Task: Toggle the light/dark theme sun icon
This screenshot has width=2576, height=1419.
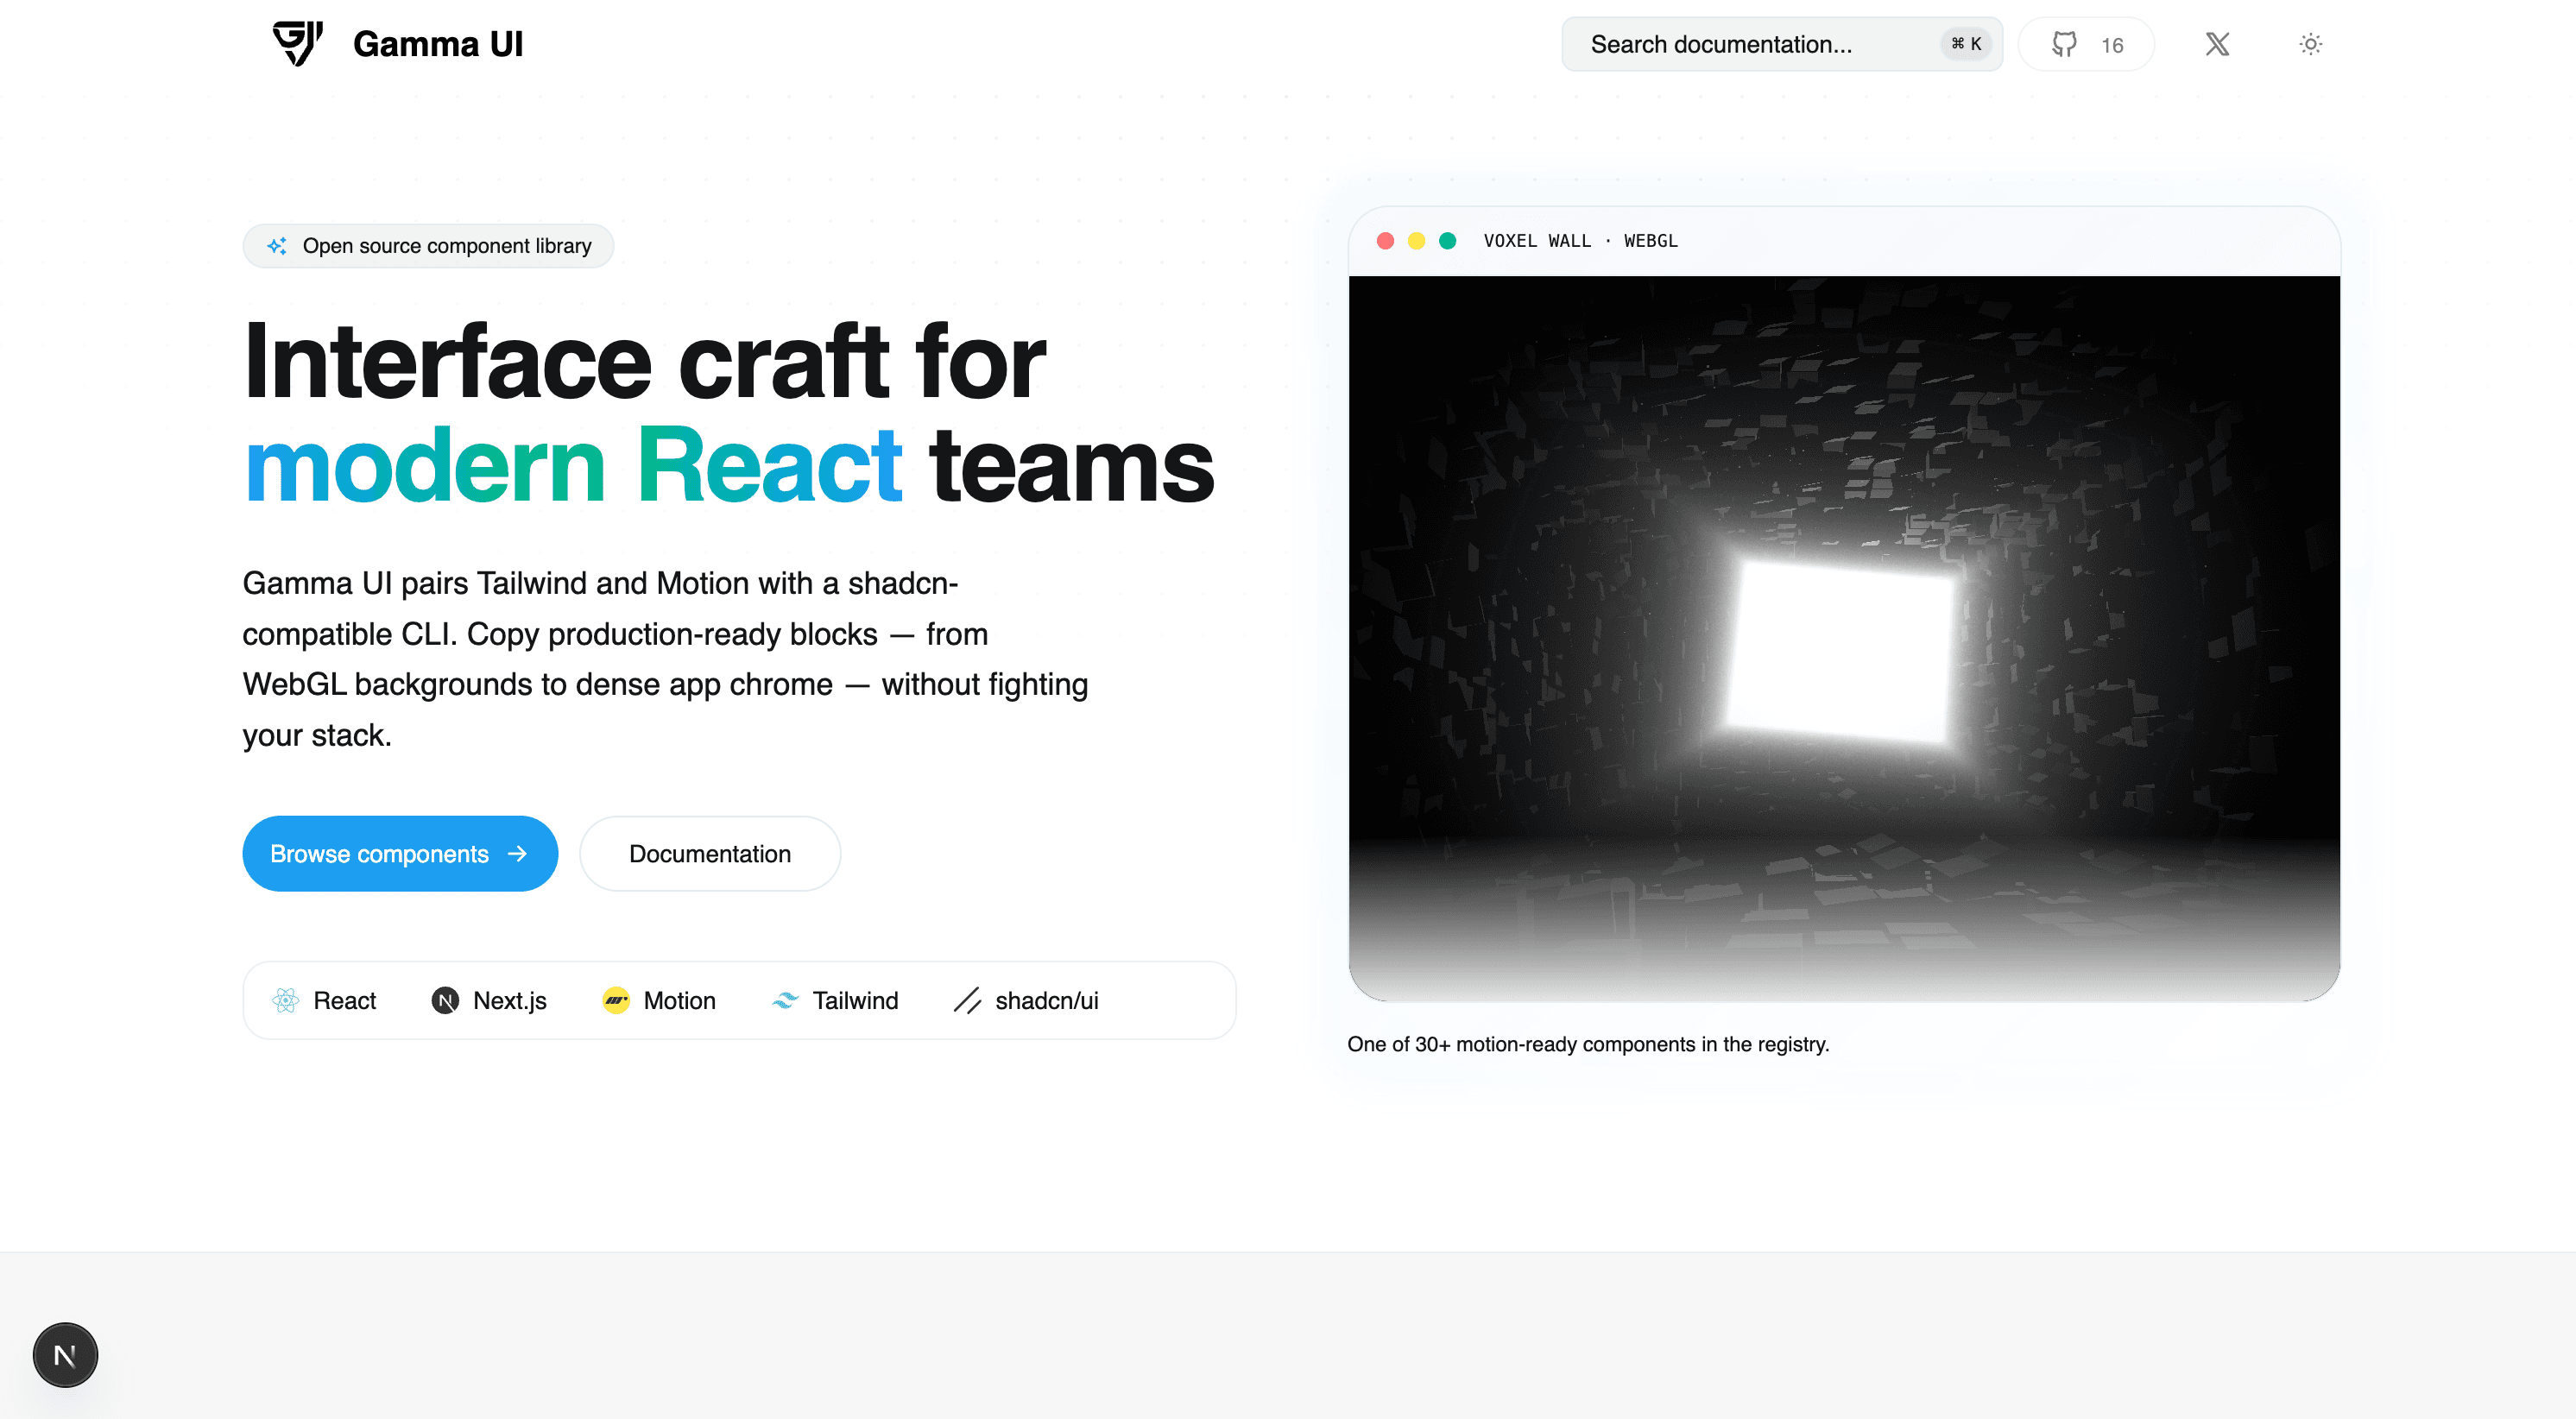Action: 2310,44
